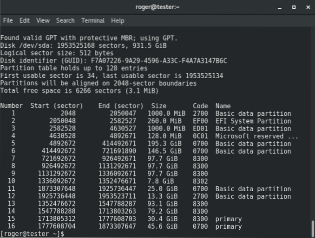Open the Search menu
Viewport: 315px width, 238px height.
pyautogui.click(x=66, y=20)
